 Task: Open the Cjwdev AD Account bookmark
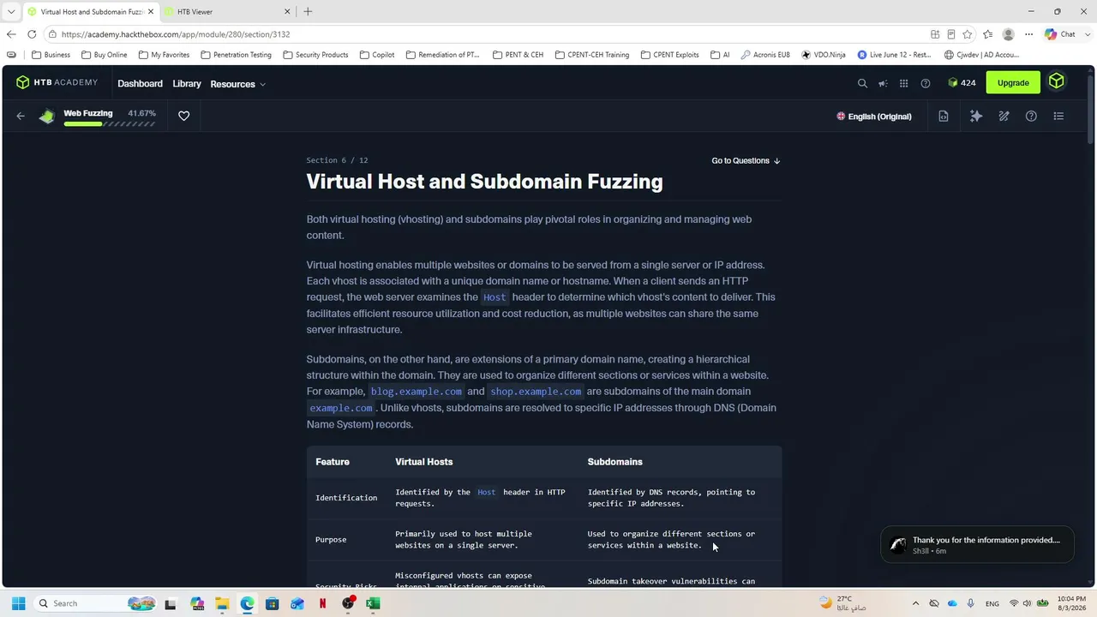coord(981,55)
